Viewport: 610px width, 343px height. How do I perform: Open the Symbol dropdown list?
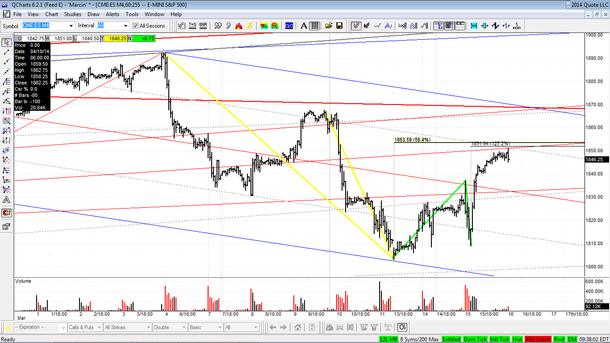(x=71, y=26)
